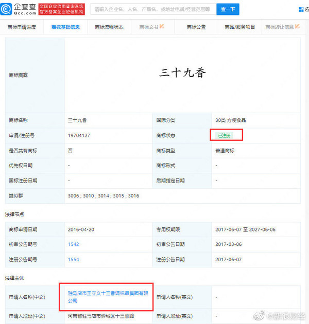Click the 优先权日期 label

pyautogui.click(x=21, y=166)
